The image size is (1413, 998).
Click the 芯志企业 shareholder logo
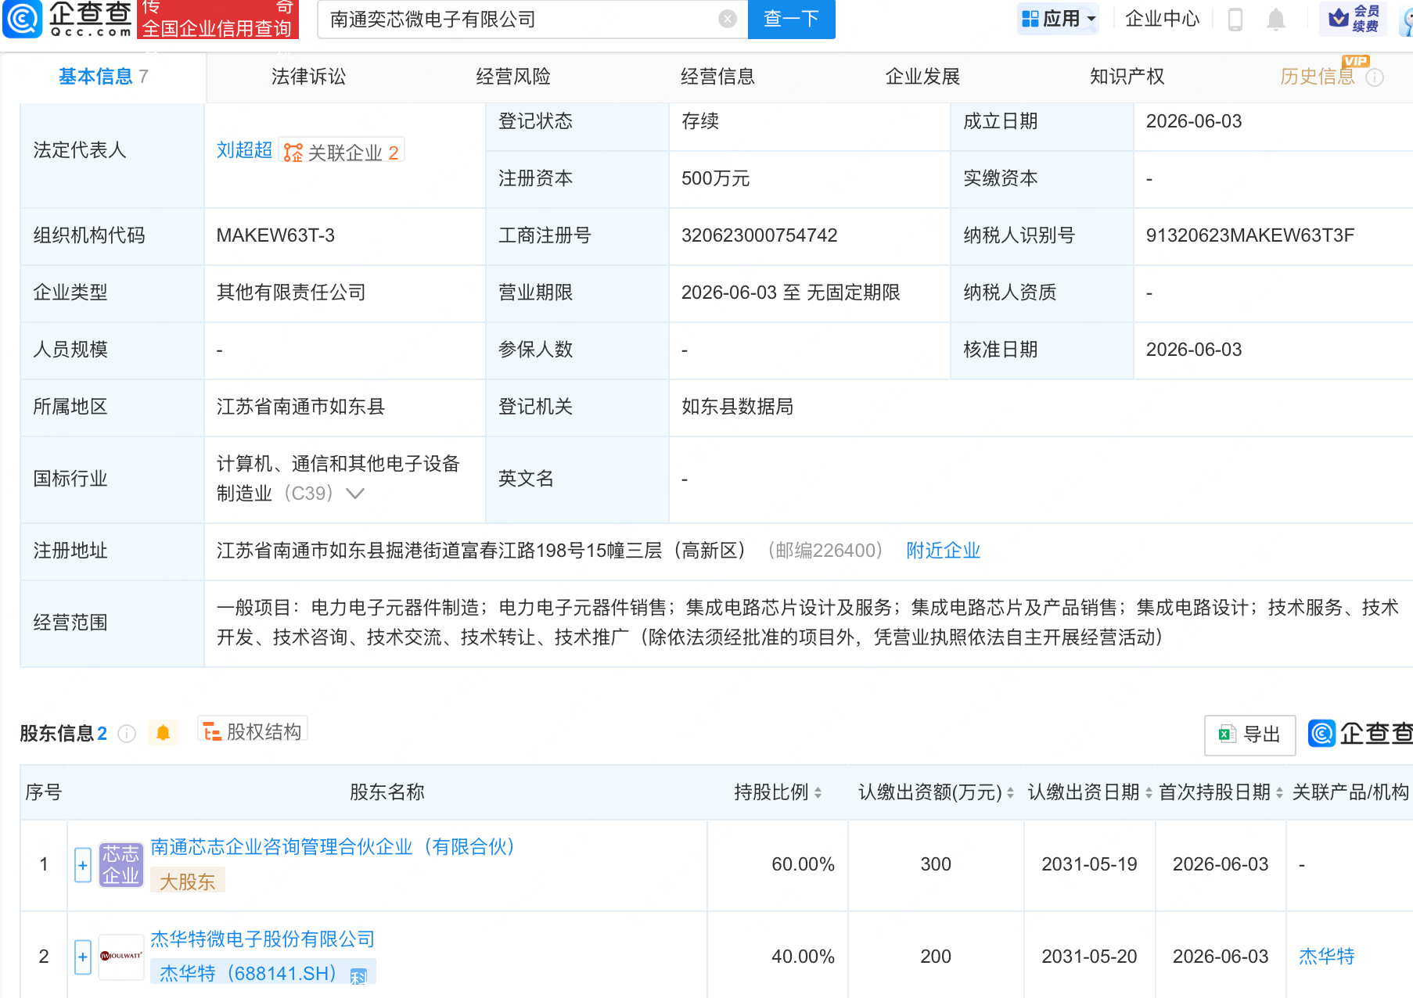tap(121, 864)
